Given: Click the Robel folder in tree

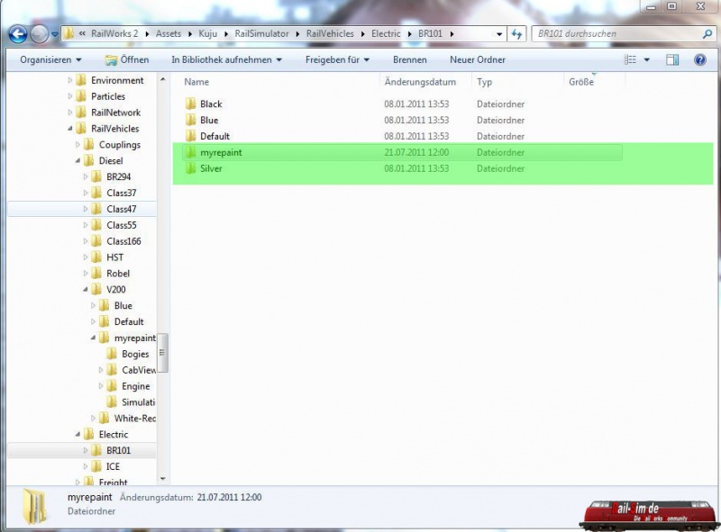Looking at the screenshot, I should [118, 274].
